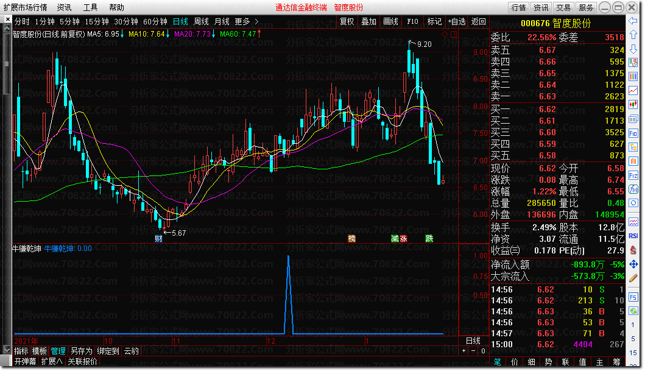Screen dimensions: 645x371
Task: Click the wavy lines indicator icon
Action: click(633, 222)
